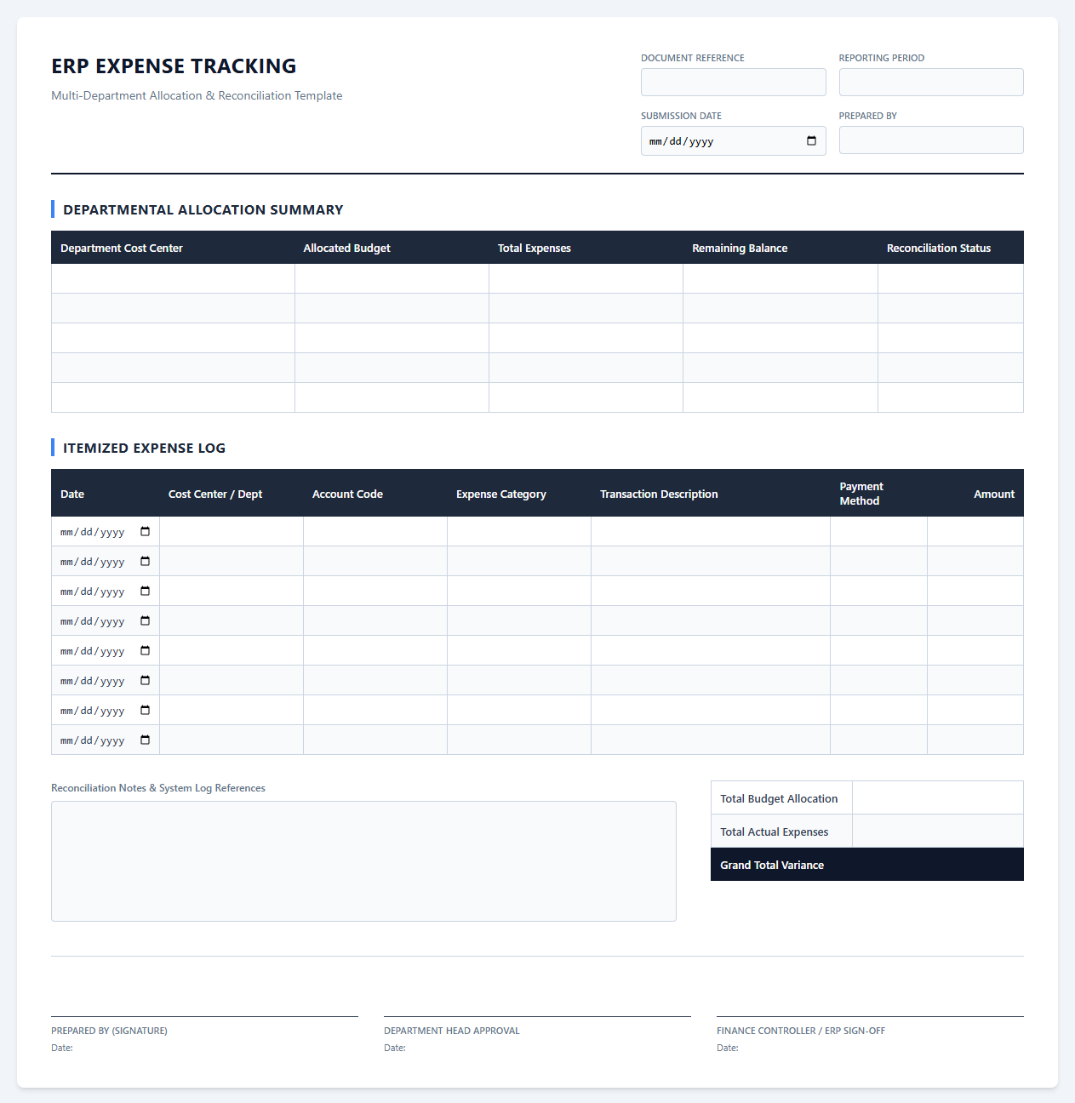Click last expense row Amount cell

(x=975, y=740)
